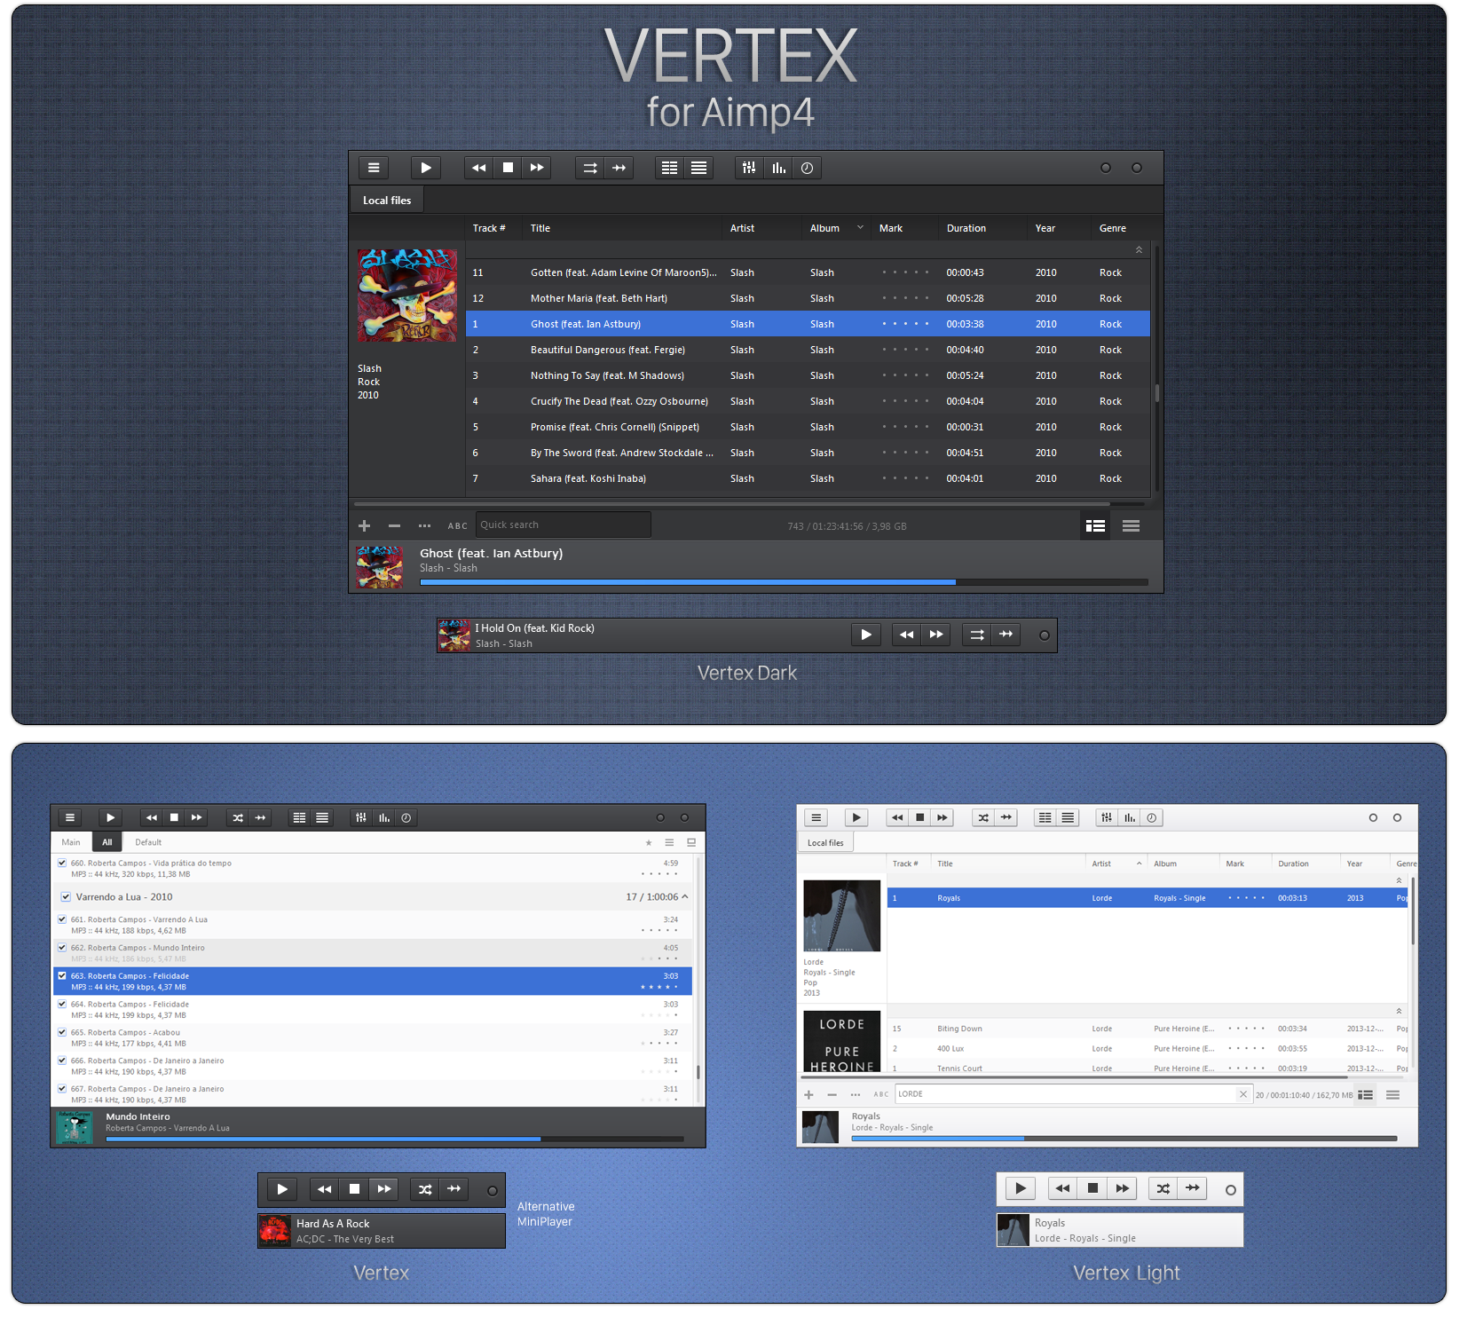Viewport: 1467px width, 1317px height.
Task: Seek in the Mundo Inteiro progress bar
Action: coord(395,1139)
